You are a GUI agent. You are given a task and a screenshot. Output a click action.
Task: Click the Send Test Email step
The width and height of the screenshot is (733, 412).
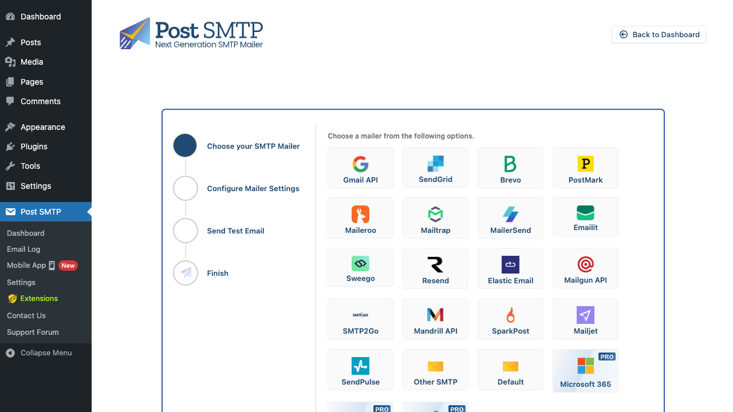click(x=219, y=231)
